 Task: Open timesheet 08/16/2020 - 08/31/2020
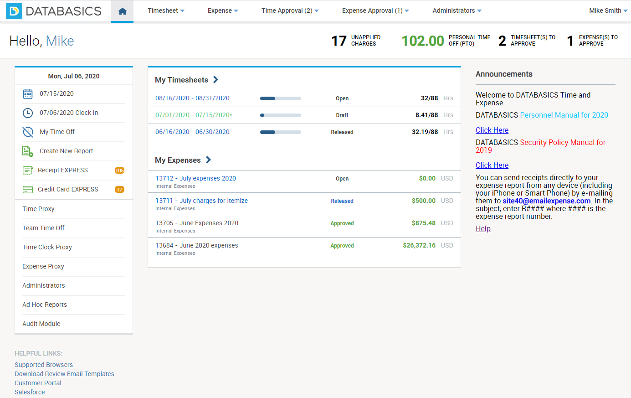coord(192,98)
